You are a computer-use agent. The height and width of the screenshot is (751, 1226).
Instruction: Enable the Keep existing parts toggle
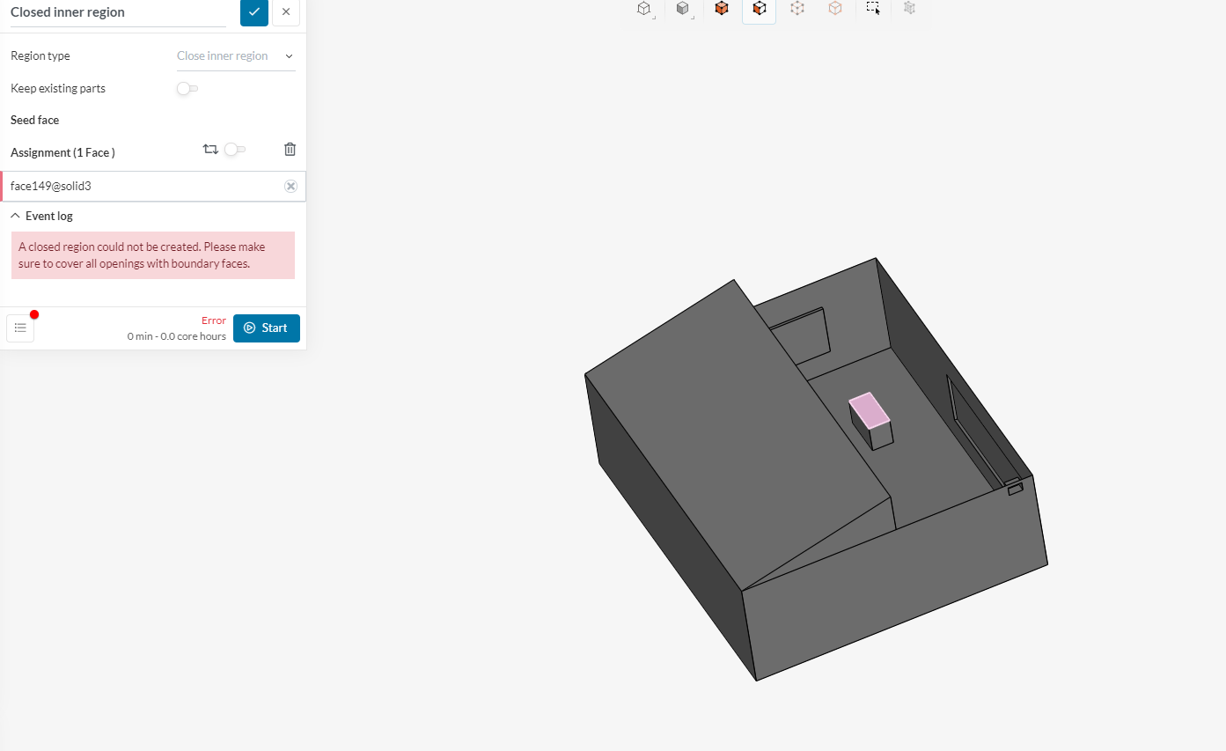coord(187,88)
